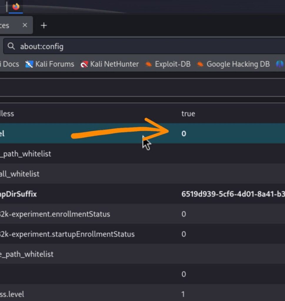Click the Kali NetHunter bookmark icon
This screenshot has height=301, width=285.
(84, 64)
